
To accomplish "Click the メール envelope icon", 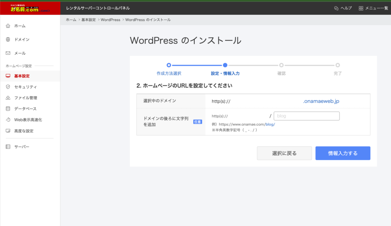I will pyautogui.click(x=8, y=53).
